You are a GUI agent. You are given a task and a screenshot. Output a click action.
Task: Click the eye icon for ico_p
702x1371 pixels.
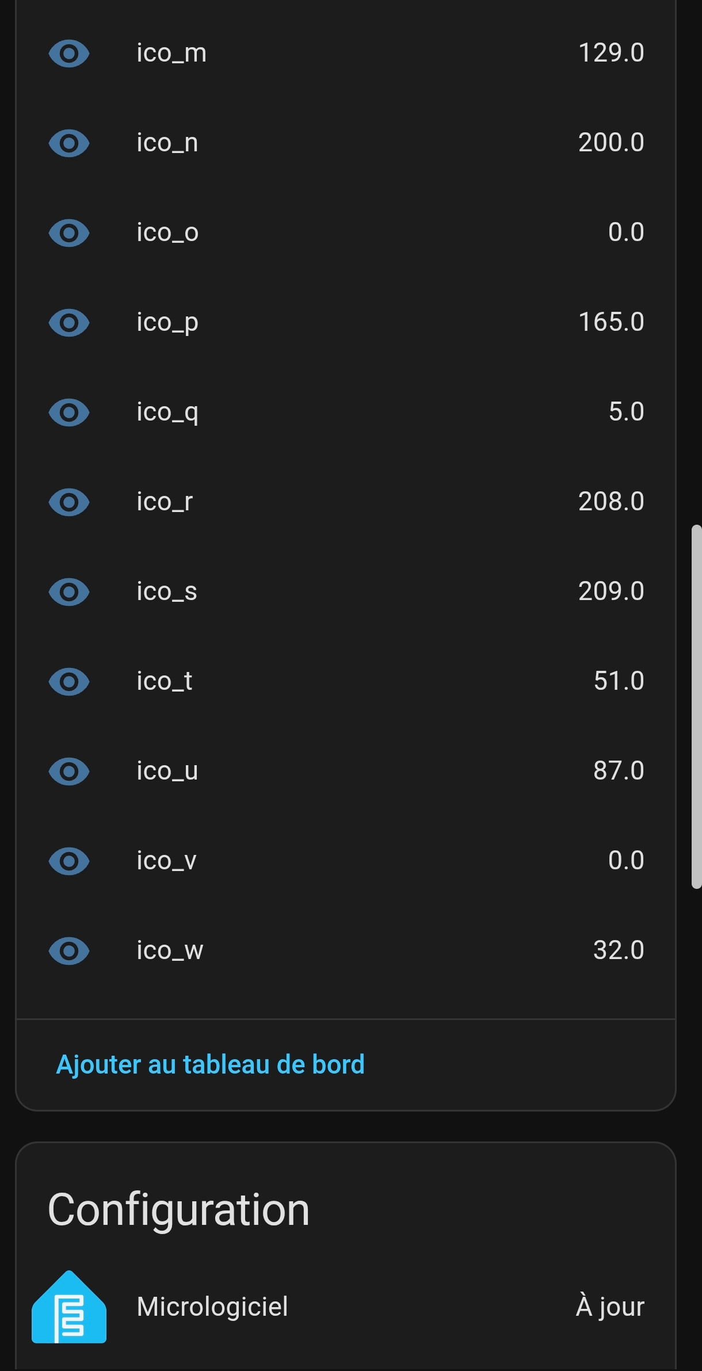coord(69,323)
